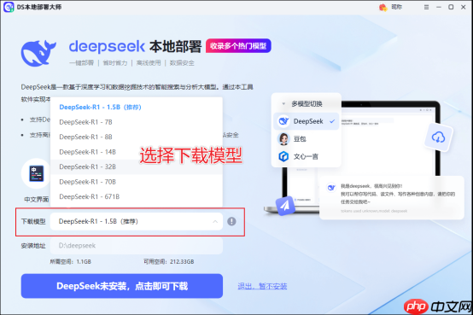This screenshot has width=473, height=315.
Task: Select DeepSeek-R1 - 1.5B (推荐) option in list
Action: coord(137,107)
